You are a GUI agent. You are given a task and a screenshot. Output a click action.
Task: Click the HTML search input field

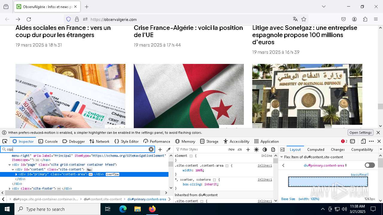point(77,149)
